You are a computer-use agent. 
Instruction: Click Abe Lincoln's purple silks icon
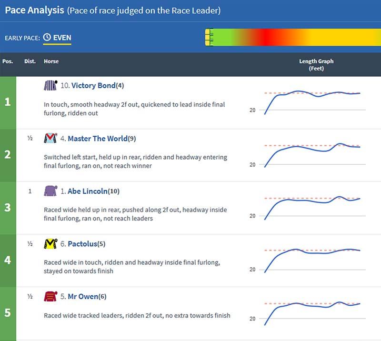(x=50, y=191)
